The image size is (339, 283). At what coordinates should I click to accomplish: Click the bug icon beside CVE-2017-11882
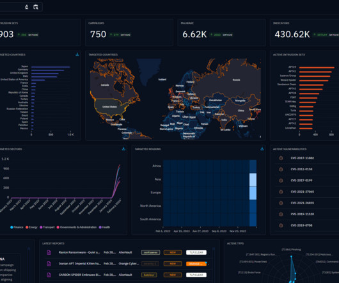pos(281,158)
